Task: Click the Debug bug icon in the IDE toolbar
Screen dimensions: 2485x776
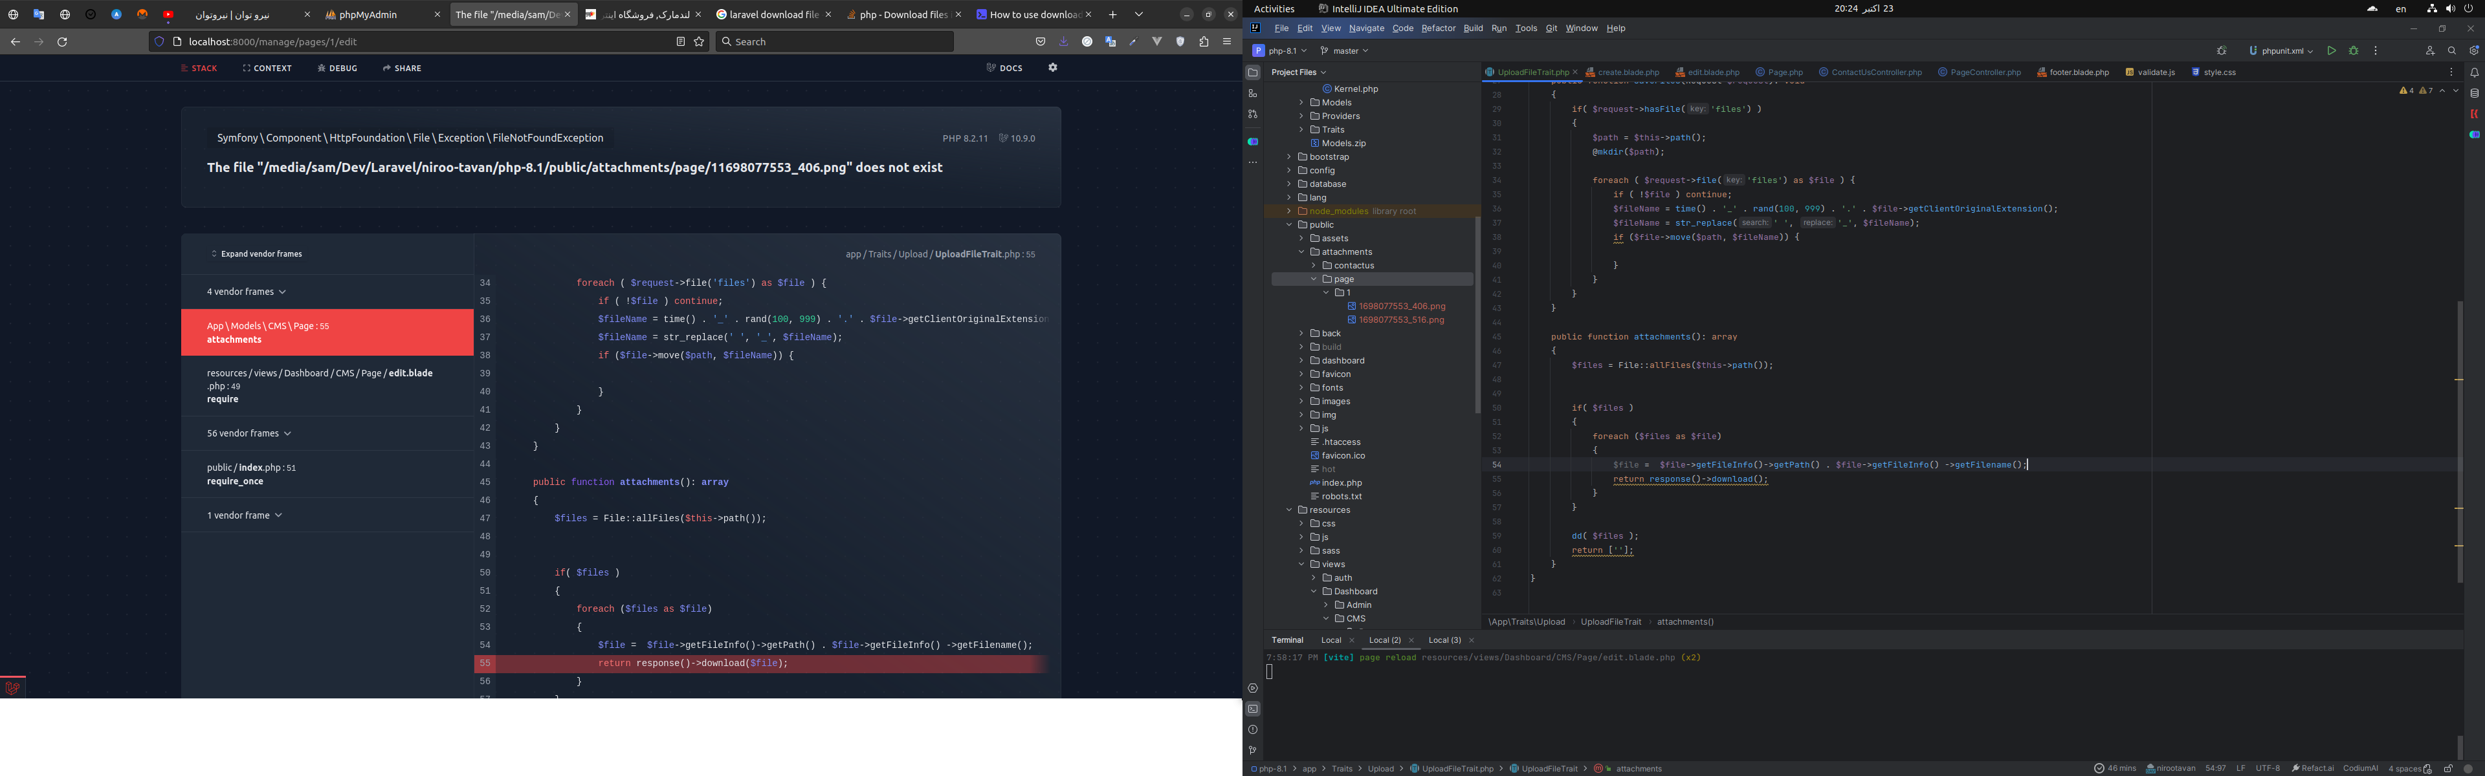Action: [2354, 51]
